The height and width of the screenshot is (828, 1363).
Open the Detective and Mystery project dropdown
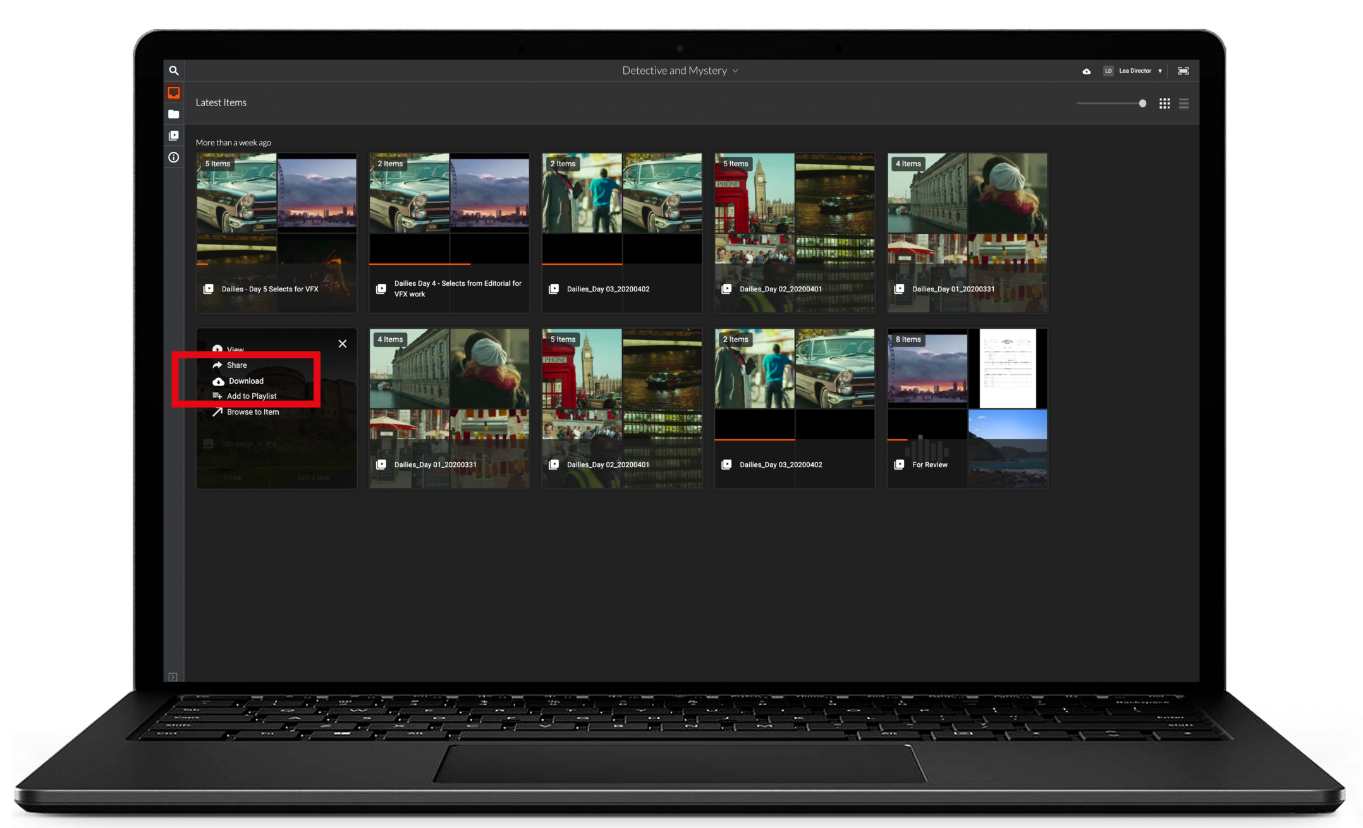click(x=680, y=71)
